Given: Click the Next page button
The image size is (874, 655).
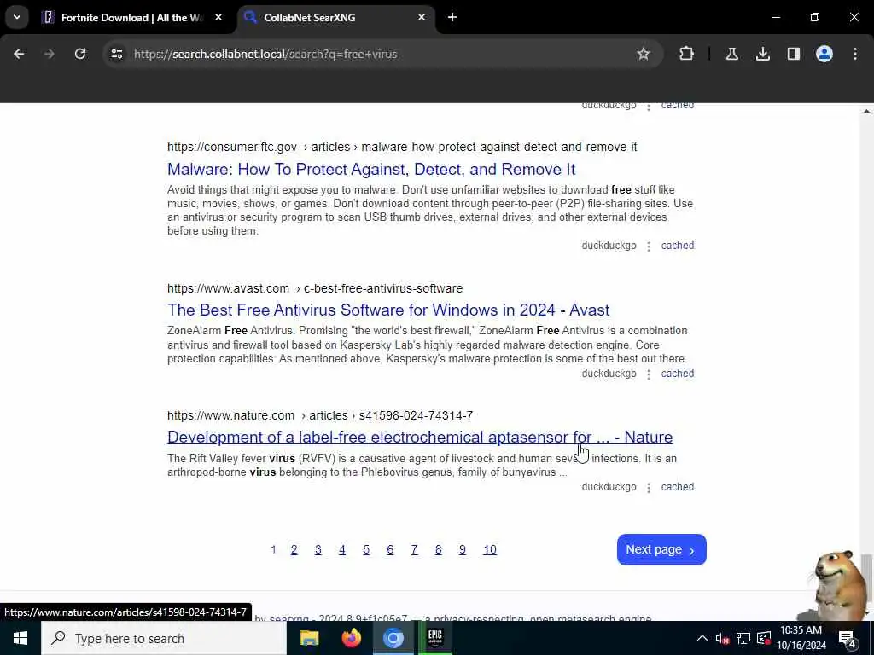Looking at the screenshot, I should click(x=661, y=550).
